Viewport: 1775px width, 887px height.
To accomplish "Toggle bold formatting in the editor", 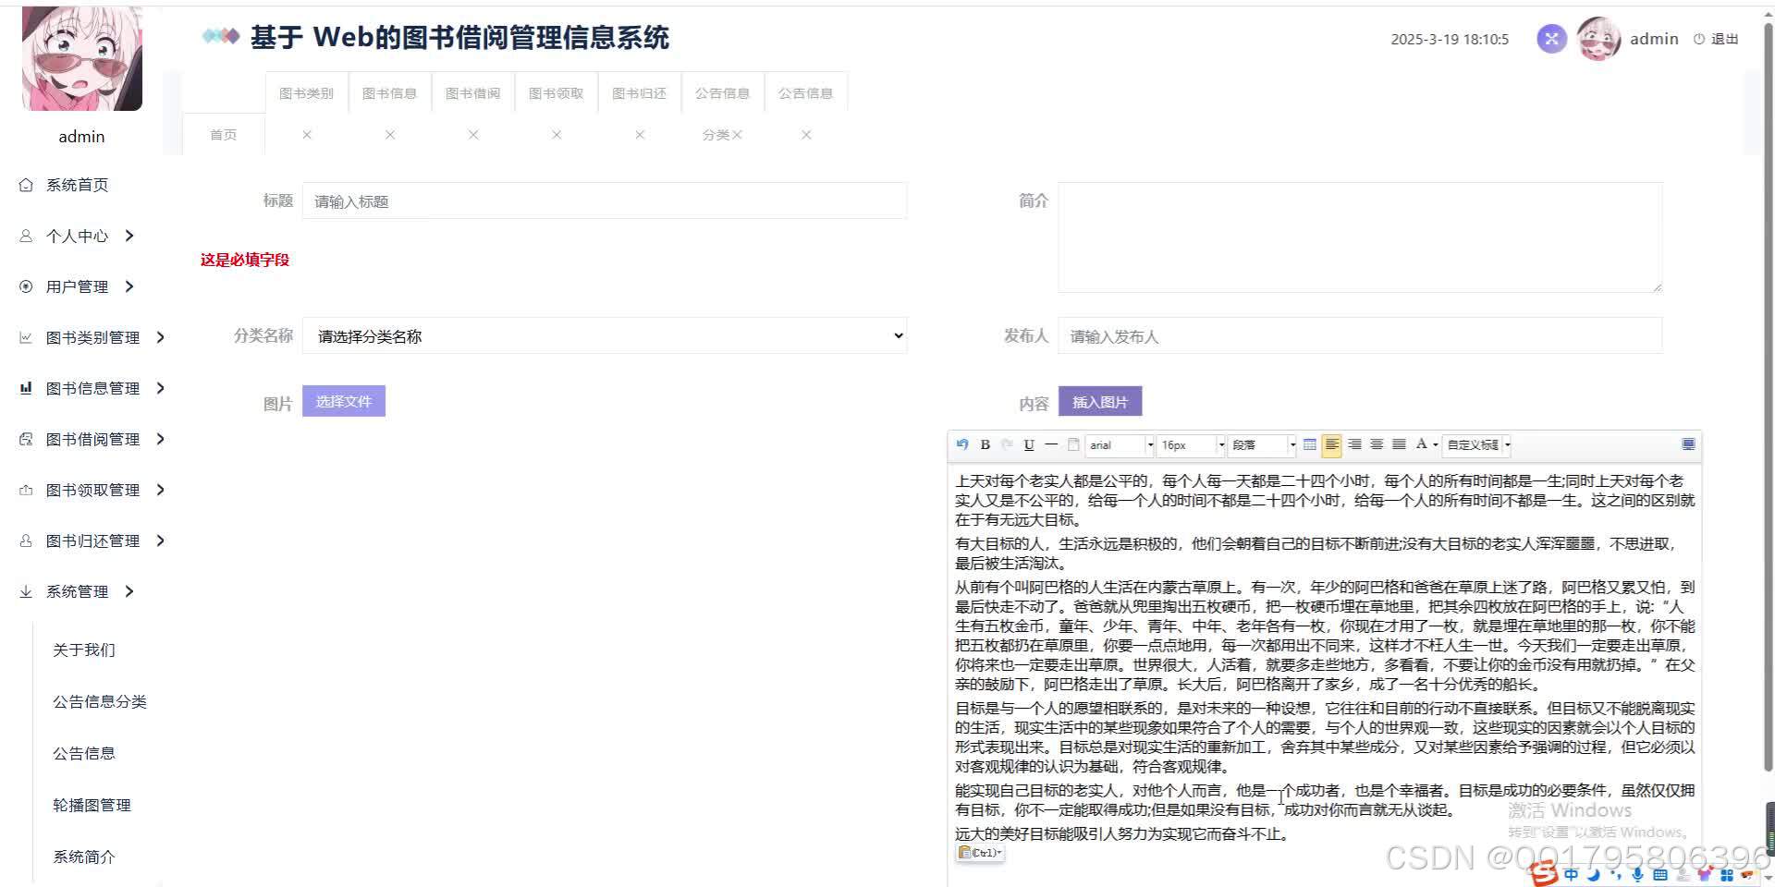I will pyautogui.click(x=985, y=444).
